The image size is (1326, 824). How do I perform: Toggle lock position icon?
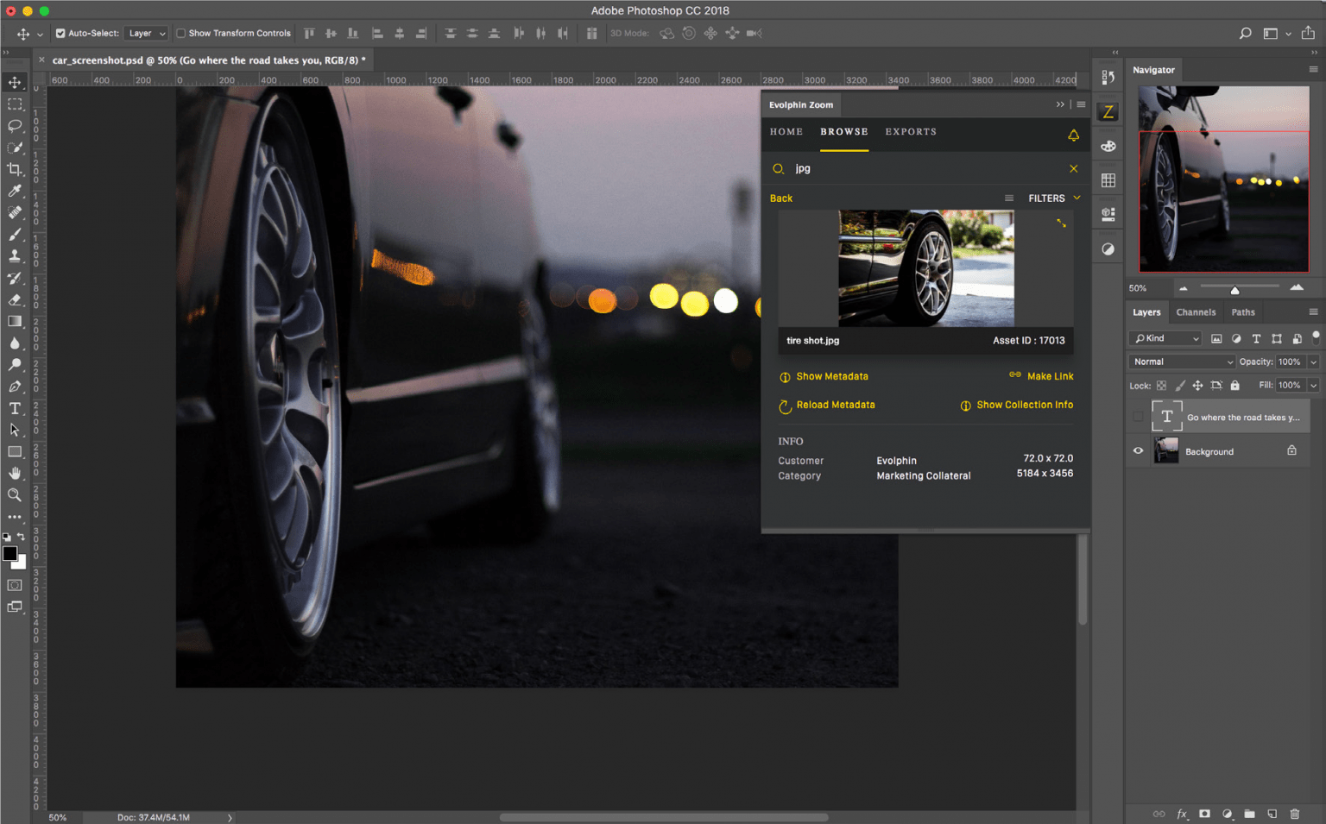tap(1197, 386)
